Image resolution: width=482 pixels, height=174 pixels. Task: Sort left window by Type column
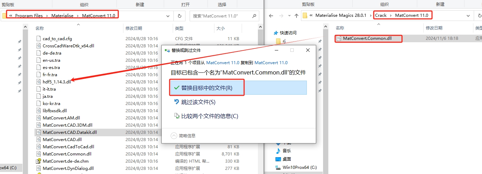point(179,28)
